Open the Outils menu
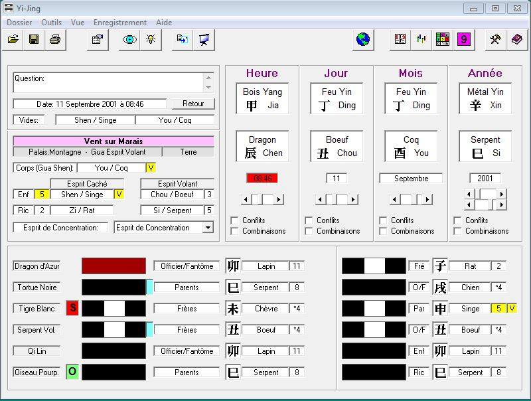Image resolution: width=531 pixels, height=401 pixels. tap(52, 23)
